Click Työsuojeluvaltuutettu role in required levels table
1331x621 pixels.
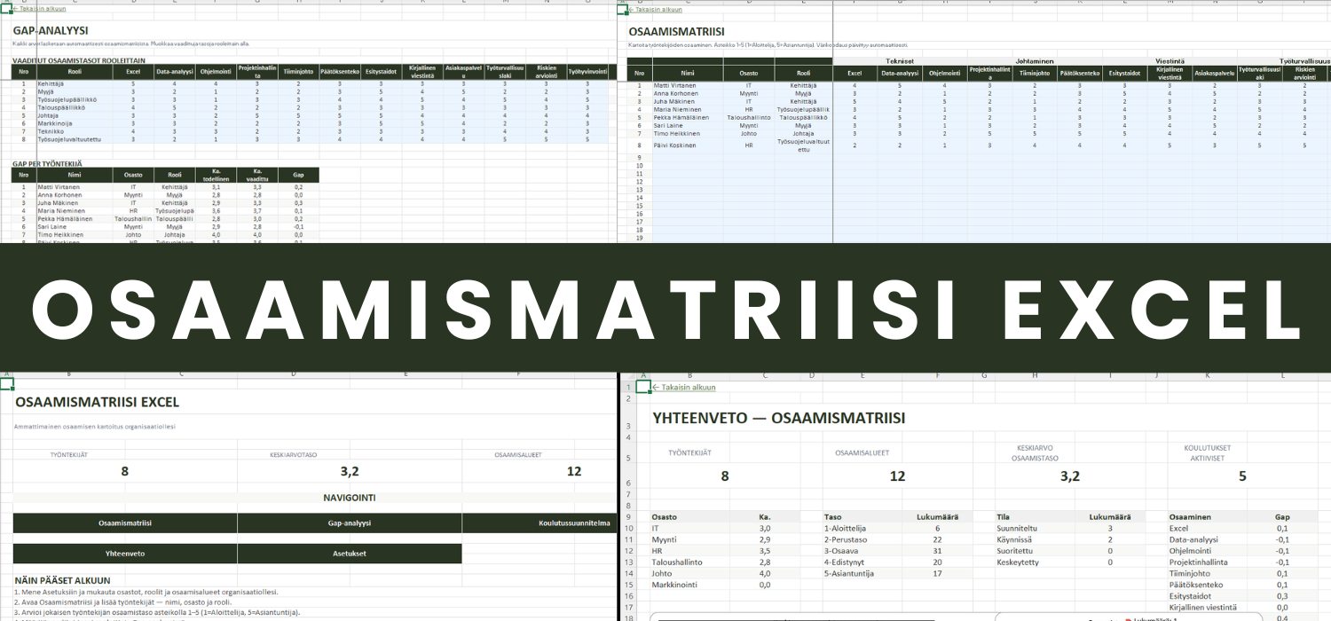pyautogui.click(x=69, y=139)
